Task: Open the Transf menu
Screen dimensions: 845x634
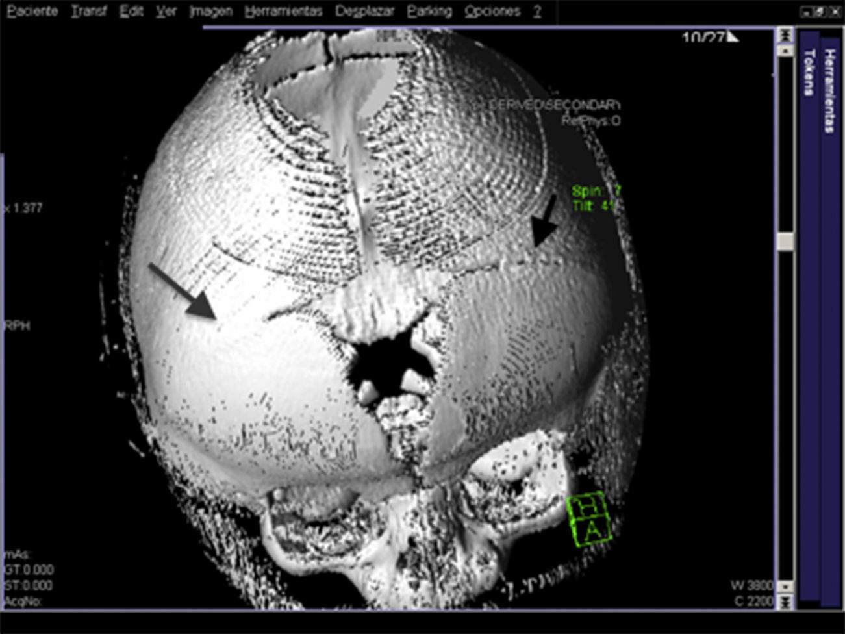Action: pos(88,11)
